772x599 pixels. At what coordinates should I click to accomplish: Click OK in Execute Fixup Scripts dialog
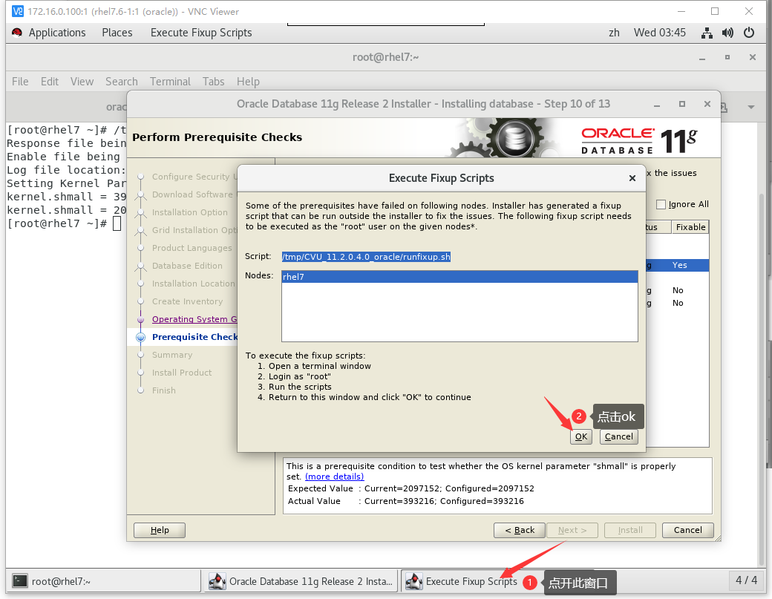(581, 436)
